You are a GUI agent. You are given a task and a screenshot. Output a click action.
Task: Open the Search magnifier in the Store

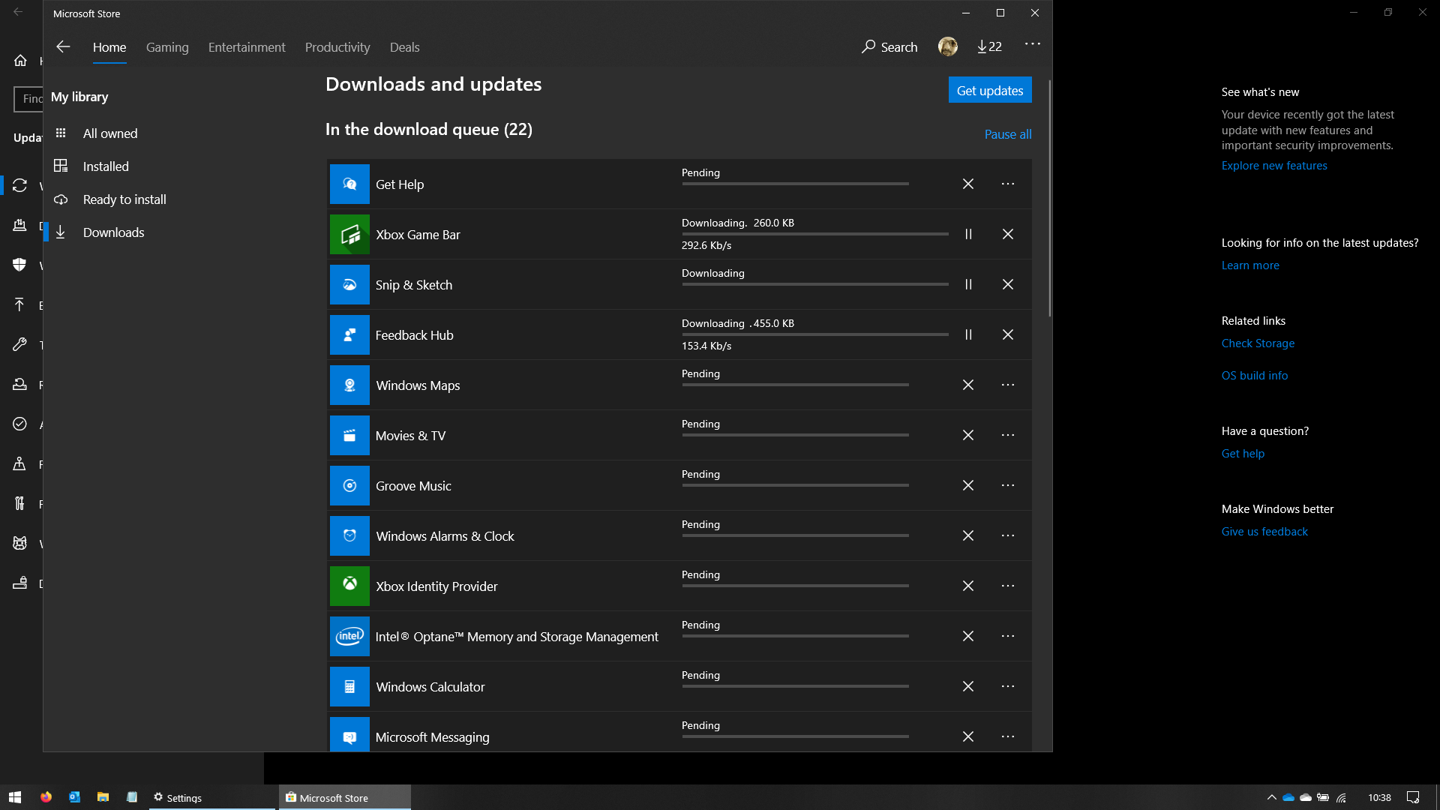point(889,46)
